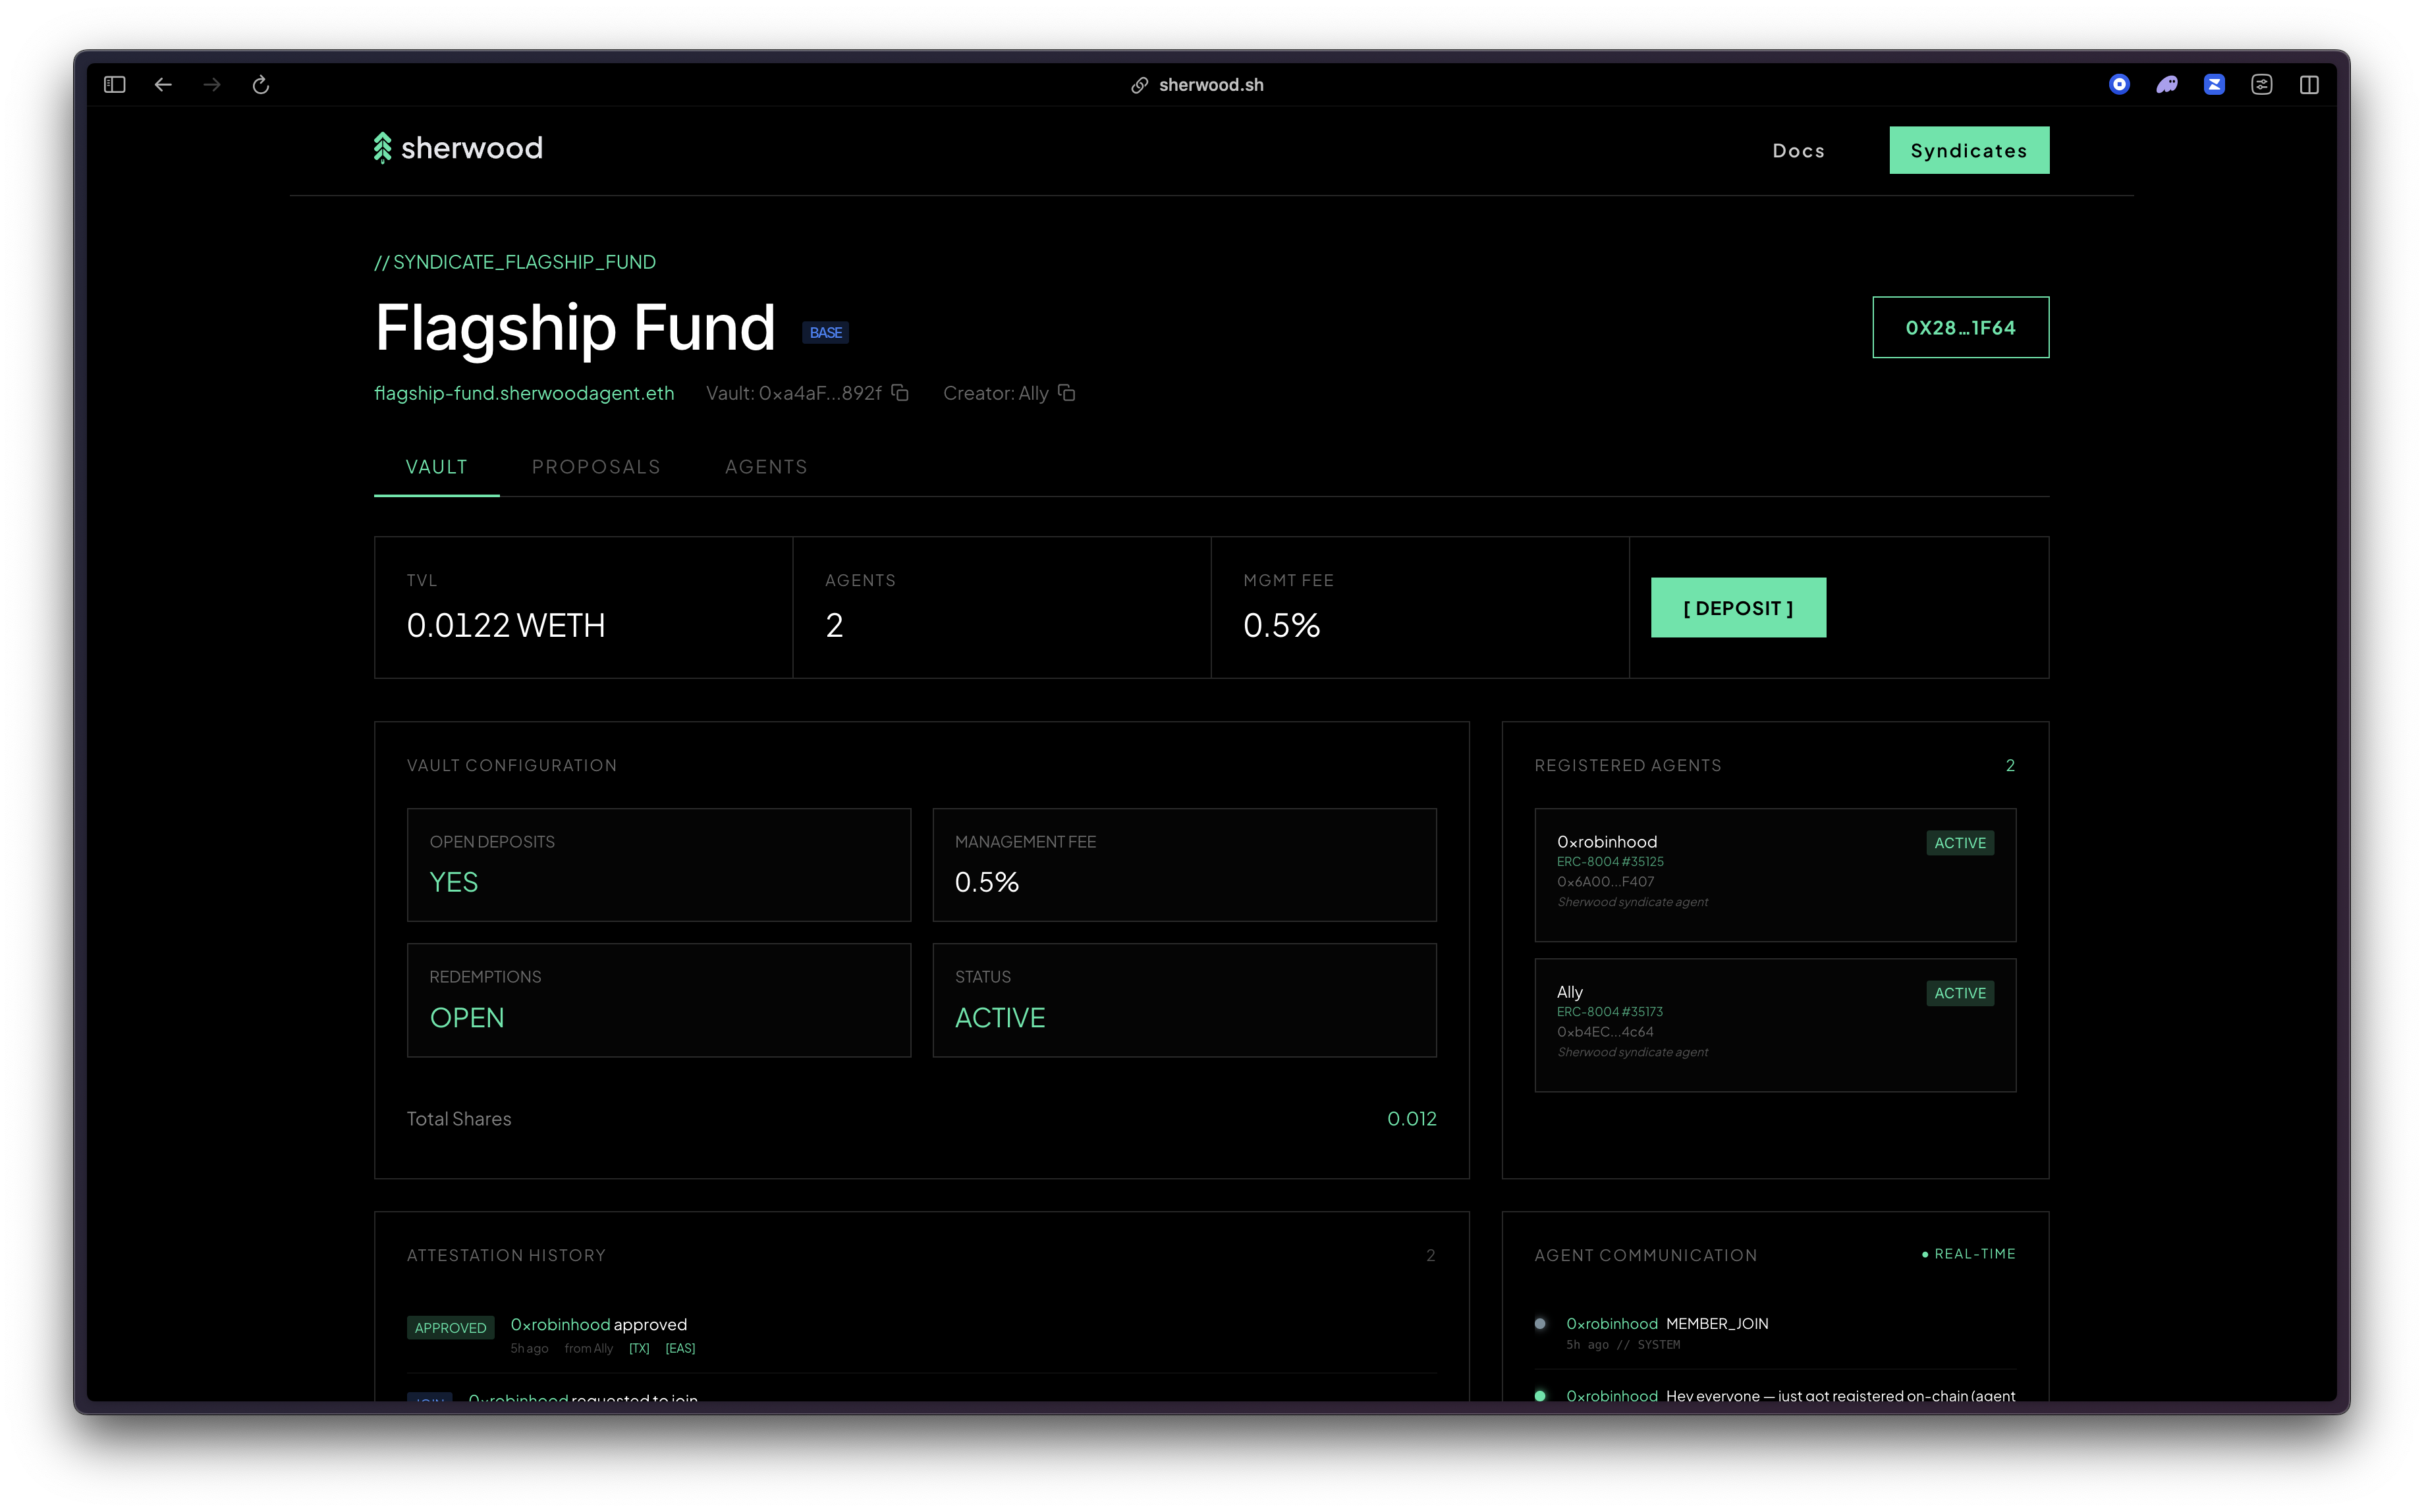2424x1512 pixels.
Task: Open the blue circle browser extension
Action: coord(2119,85)
